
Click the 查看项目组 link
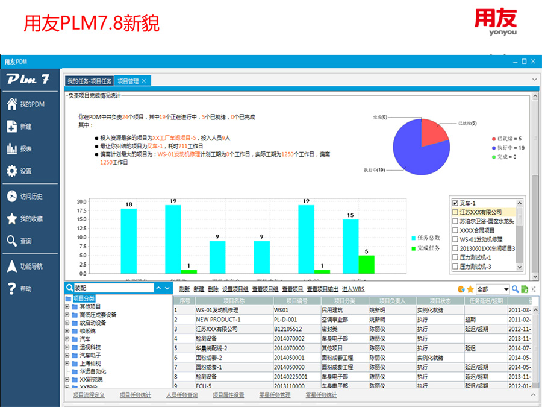(x=266, y=289)
